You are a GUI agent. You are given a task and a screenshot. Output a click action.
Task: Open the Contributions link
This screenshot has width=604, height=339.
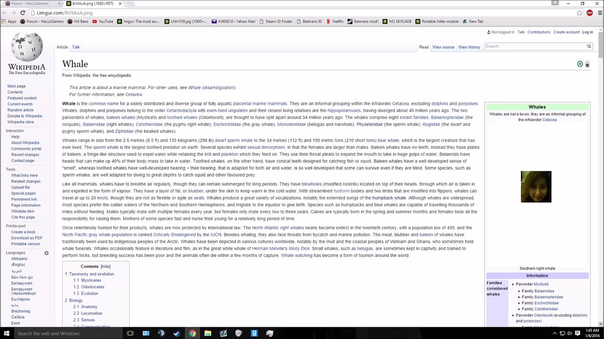pyautogui.click(x=539, y=32)
